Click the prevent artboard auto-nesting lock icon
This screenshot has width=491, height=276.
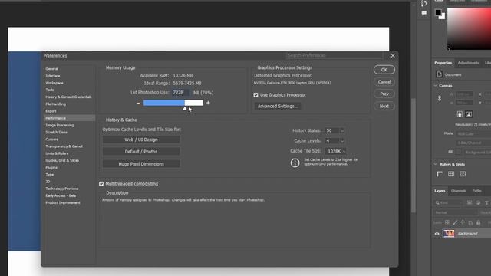point(470,222)
